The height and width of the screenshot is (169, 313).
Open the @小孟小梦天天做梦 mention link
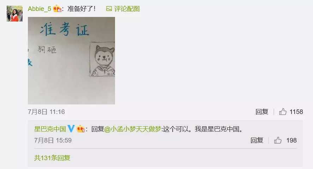(x=133, y=129)
